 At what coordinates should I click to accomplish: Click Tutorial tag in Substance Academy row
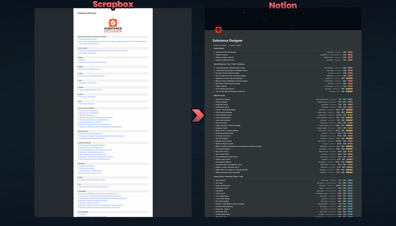[x=350, y=55]
